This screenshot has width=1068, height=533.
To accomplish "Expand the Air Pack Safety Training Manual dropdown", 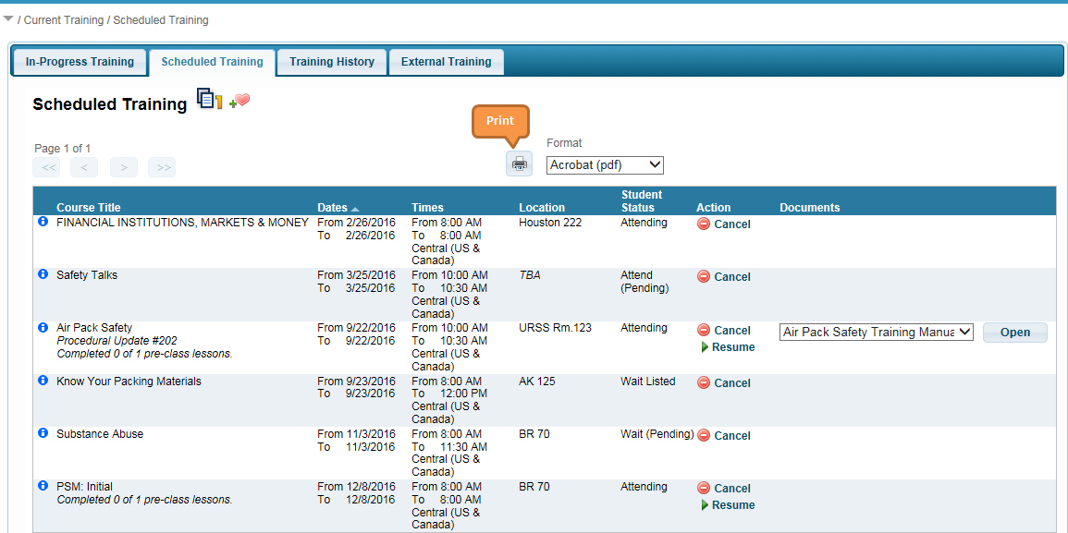I will tap(876, 333).
